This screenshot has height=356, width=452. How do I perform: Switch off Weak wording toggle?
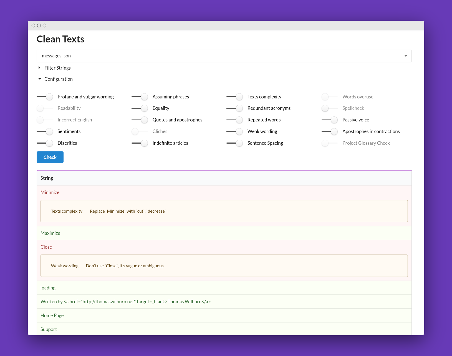(234, 131)
